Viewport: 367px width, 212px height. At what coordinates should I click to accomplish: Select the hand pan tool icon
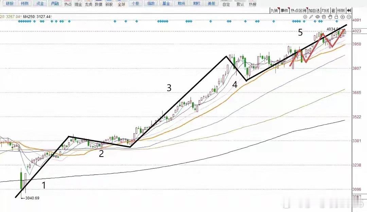click(x=330, y=17)
